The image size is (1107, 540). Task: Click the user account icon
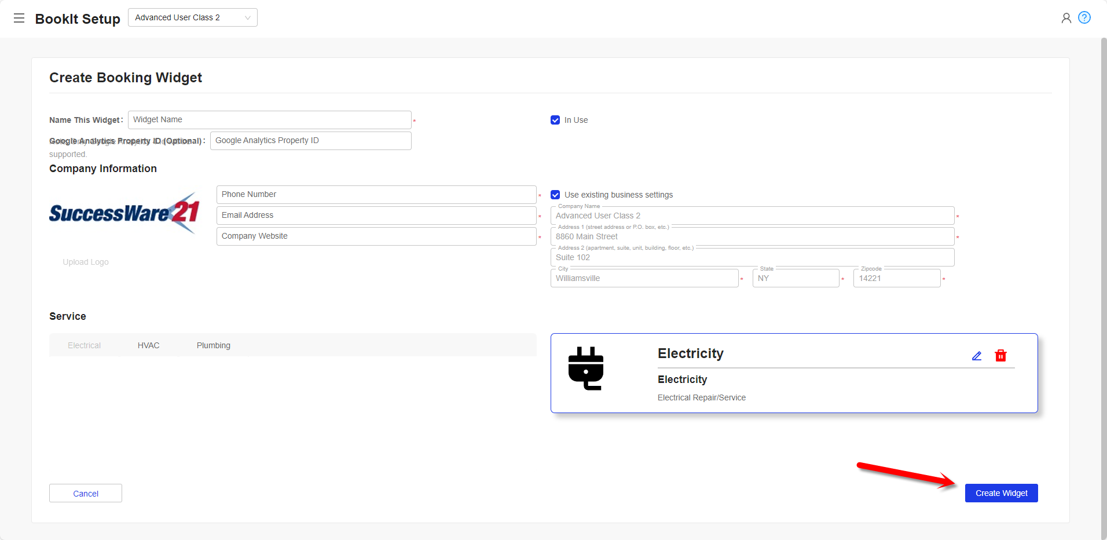click(1066, 18)
